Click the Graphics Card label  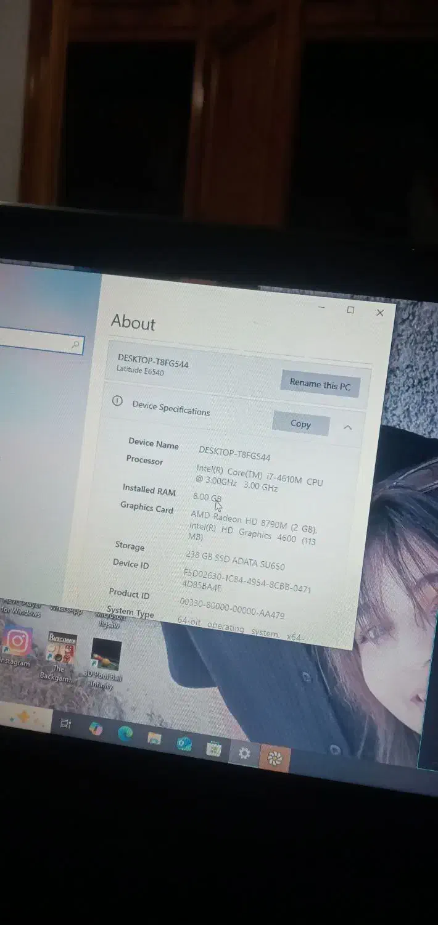[146, 508]
